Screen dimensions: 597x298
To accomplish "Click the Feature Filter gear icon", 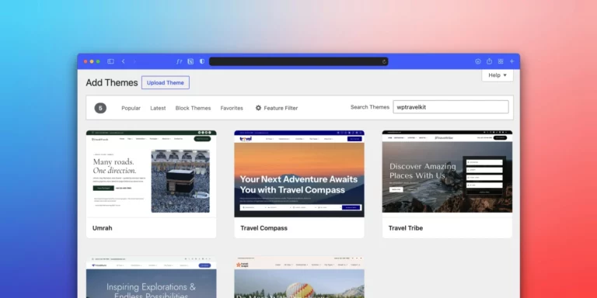I will click(258, 108).
